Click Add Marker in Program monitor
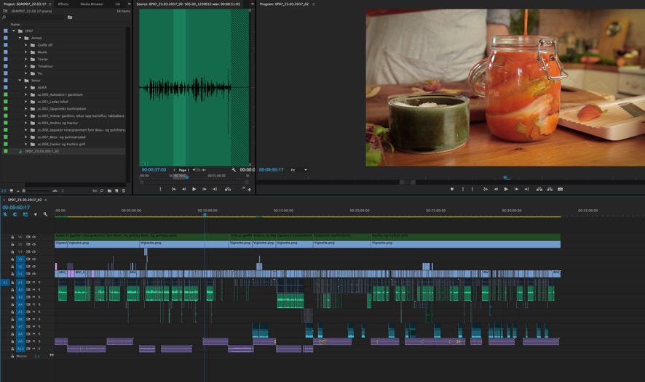The width and height of the screenshot is (645, 382). 452,189
